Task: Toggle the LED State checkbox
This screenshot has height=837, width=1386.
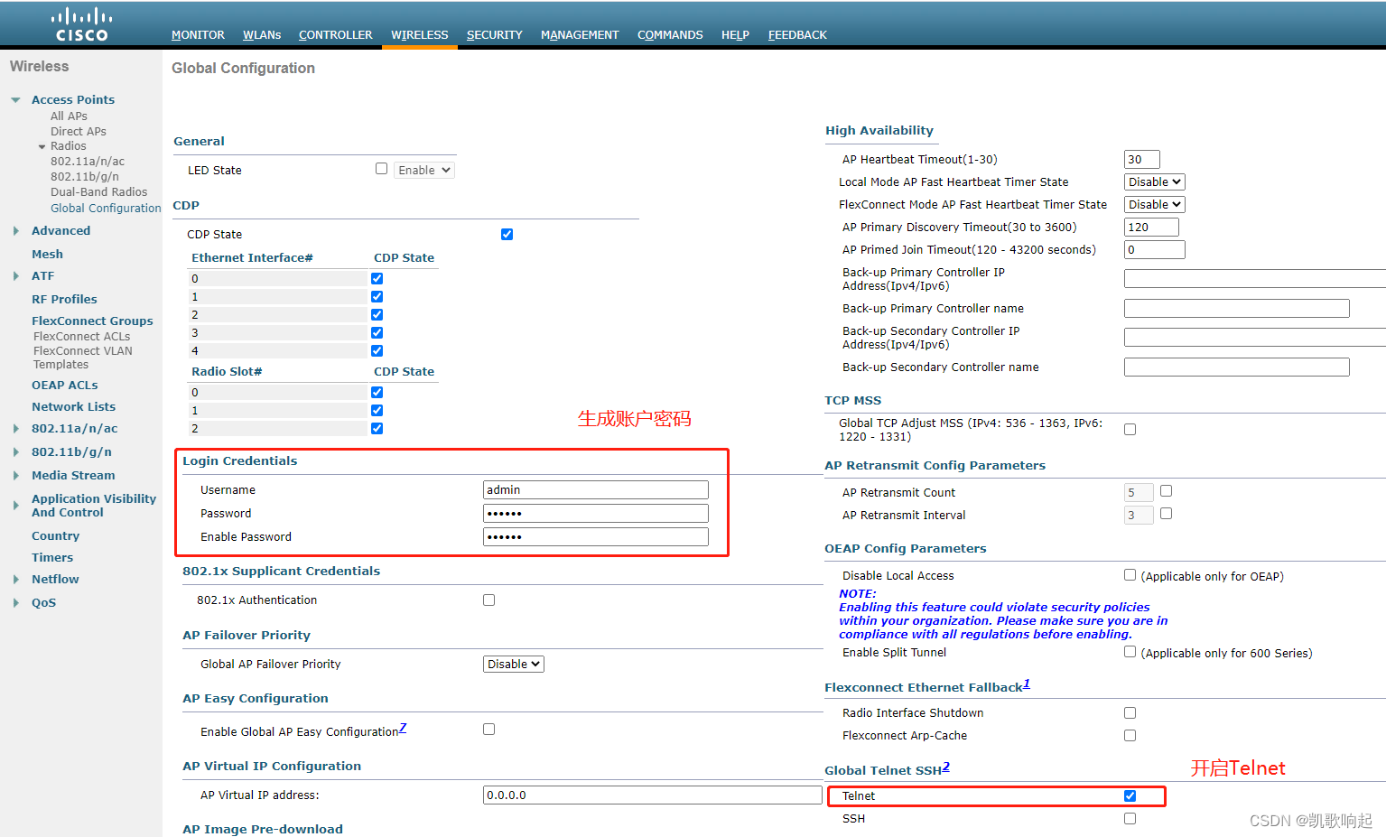Action: click(381, 169)
